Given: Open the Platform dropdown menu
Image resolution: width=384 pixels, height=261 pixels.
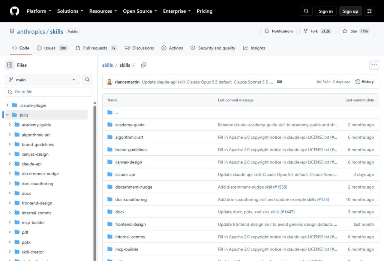Looking at the screenshot, I should [39, 11].
